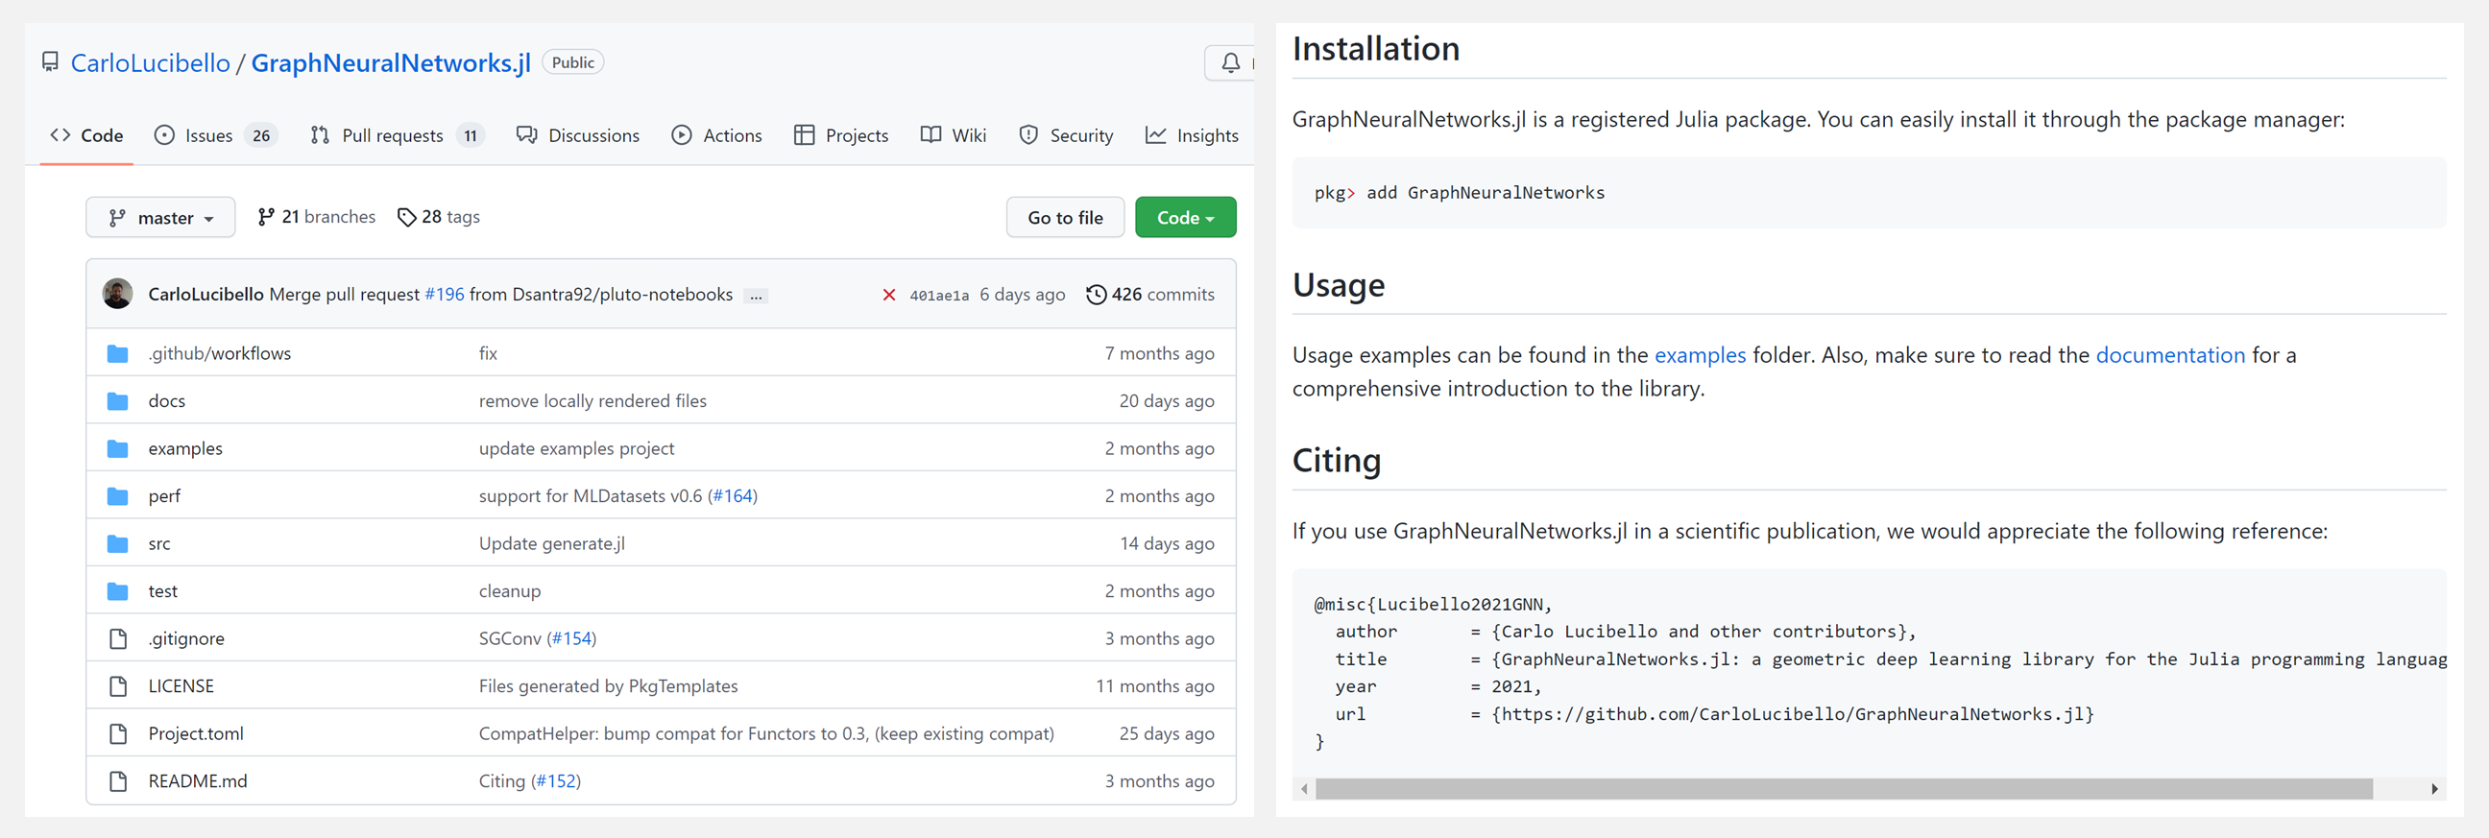Image resolution: width=2489 pixels, height=838 pixels.
Task: Click the commit history clock icon
Action: 1096,295
